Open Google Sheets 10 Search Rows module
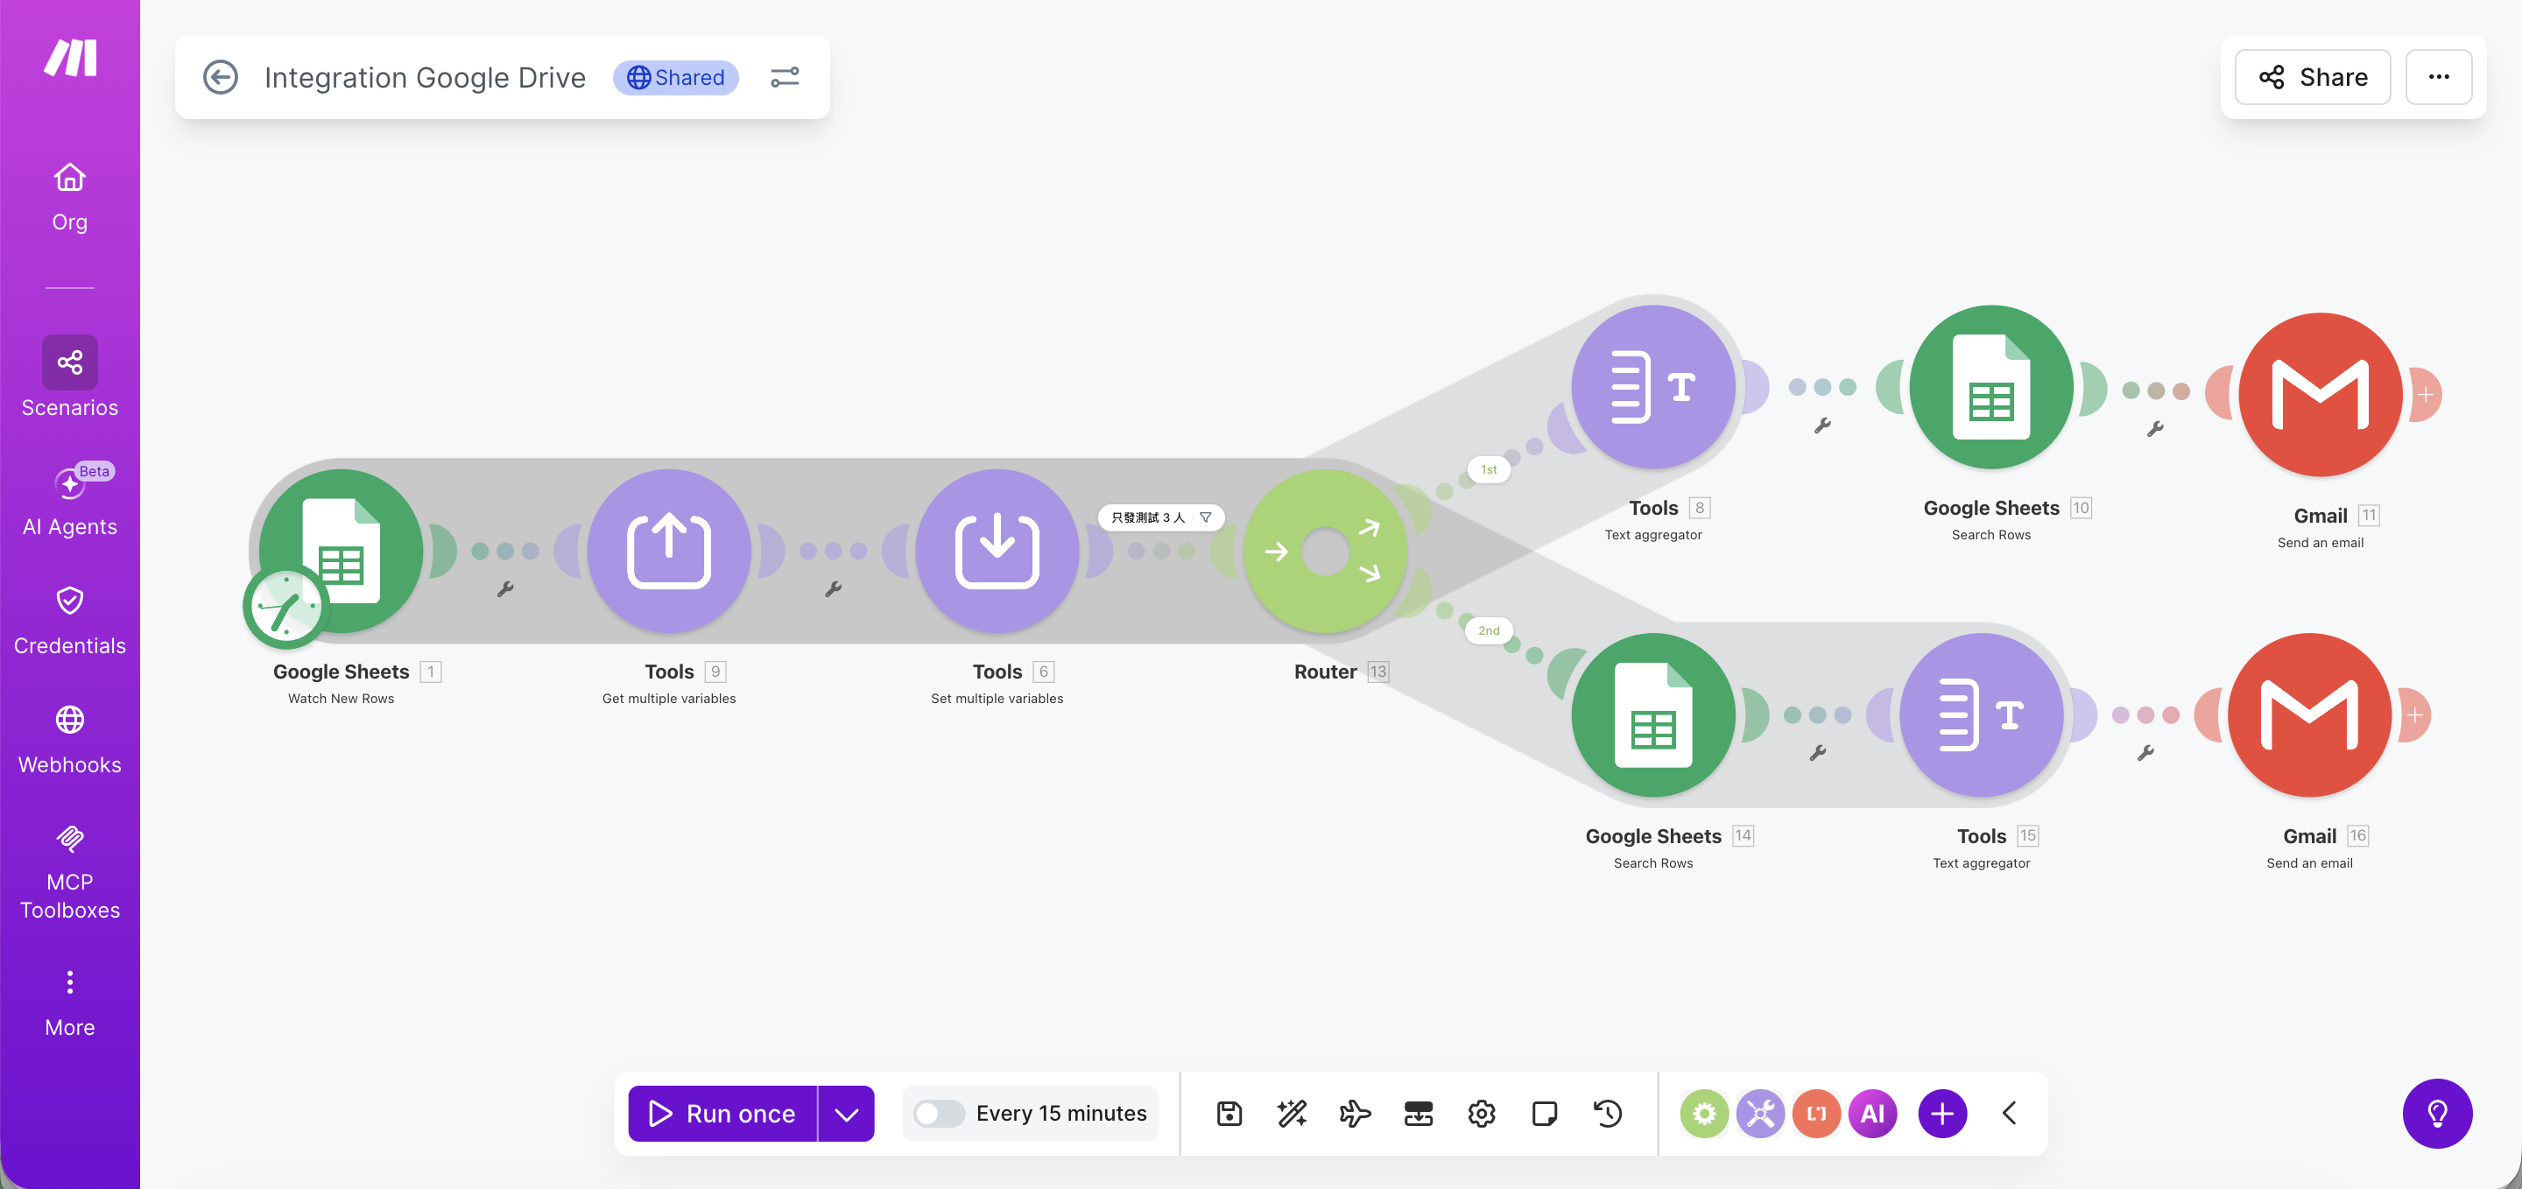Screen dimensions: 2522x1189 coord(1991,386)
